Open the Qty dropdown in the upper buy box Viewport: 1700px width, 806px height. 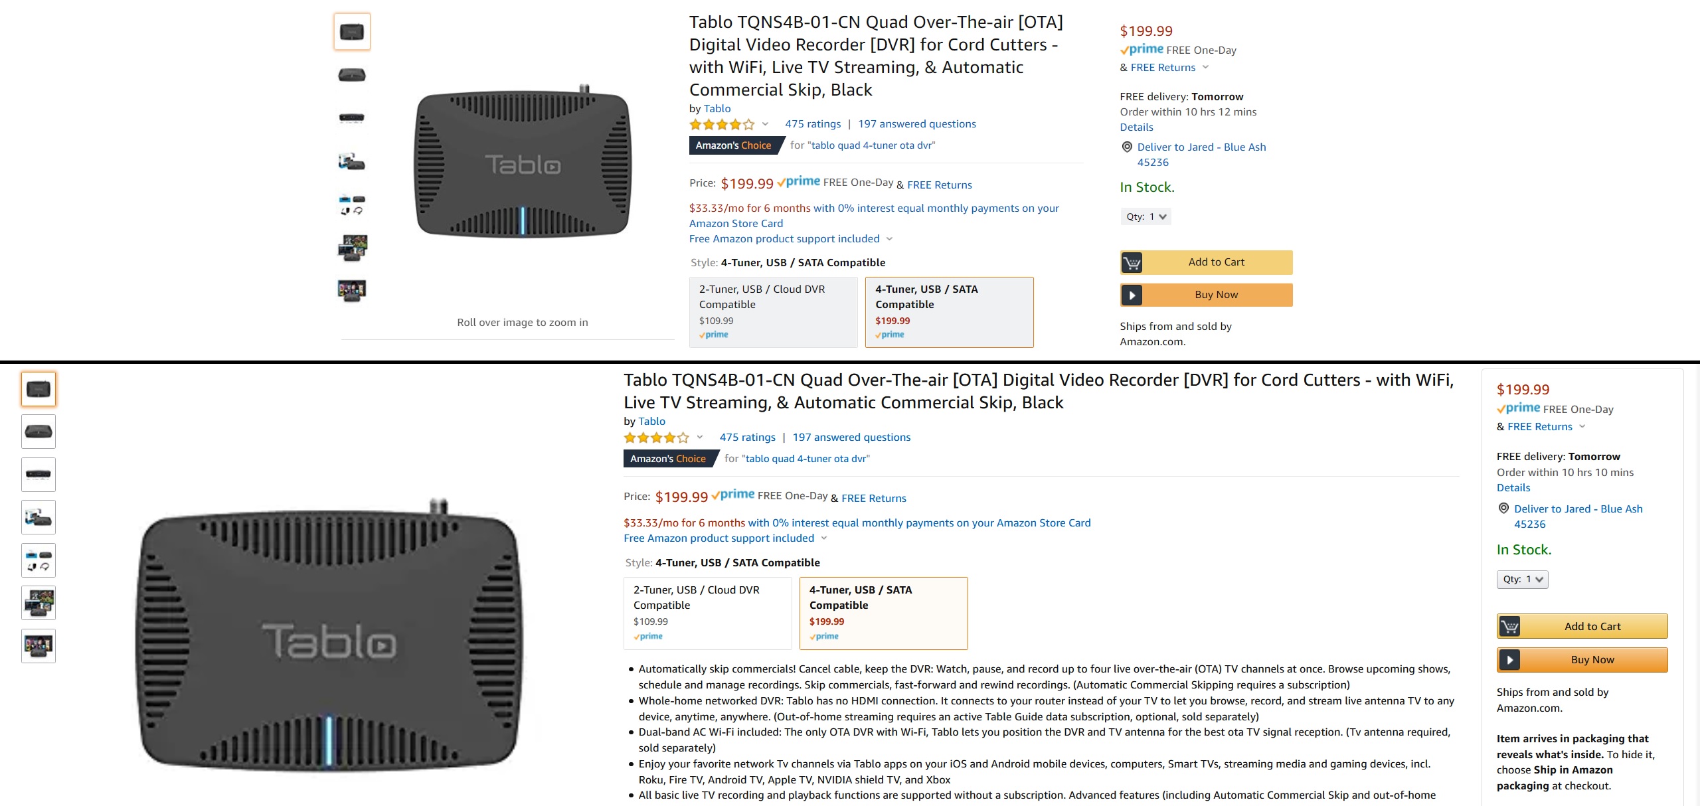pyautogui.click(x=1146, y=216)
